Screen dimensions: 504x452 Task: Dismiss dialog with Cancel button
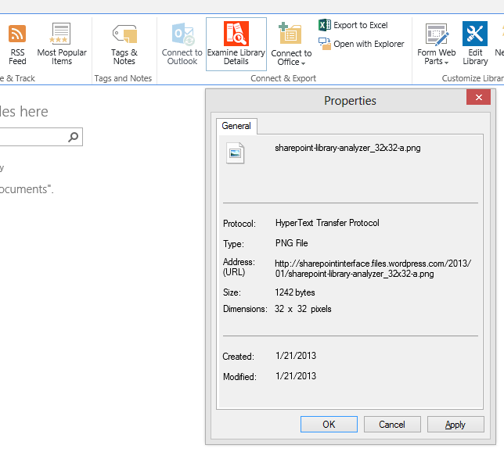pyautogui.click(x=392, y=425)
